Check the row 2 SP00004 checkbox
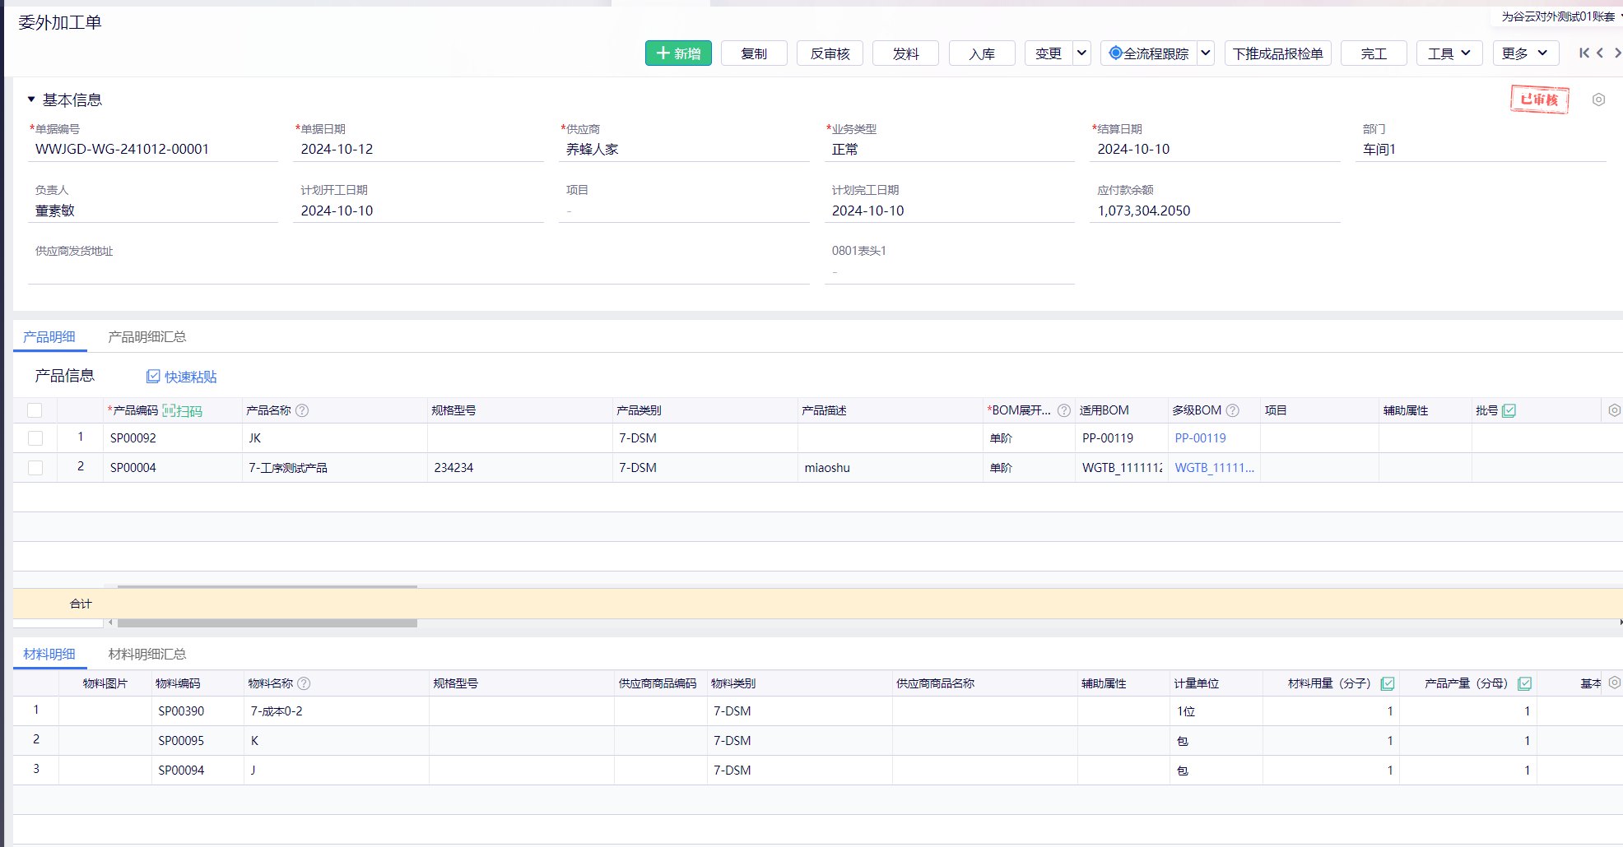 pyautogui.click(x=35, y=468)
